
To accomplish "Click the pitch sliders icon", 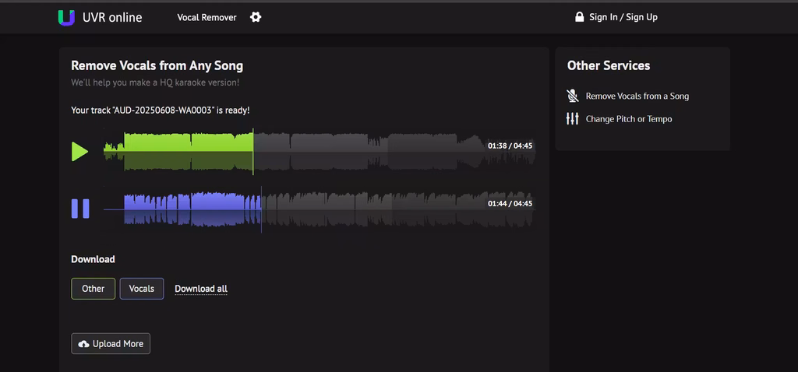I will 573,119.
